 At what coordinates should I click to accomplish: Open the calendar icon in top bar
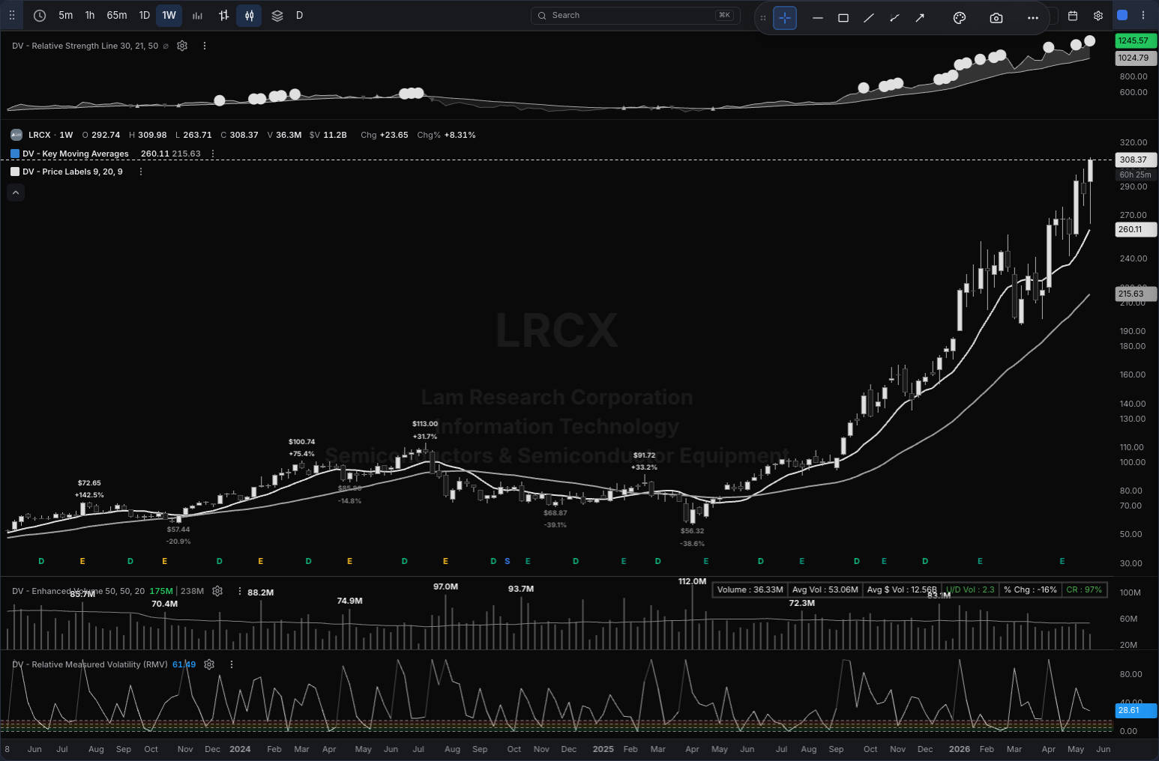click(1073, 16)
